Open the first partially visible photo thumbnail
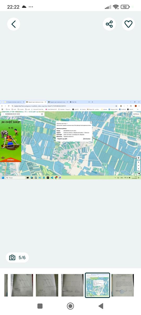This screenshot has height=315, width=141. [6, 285]
